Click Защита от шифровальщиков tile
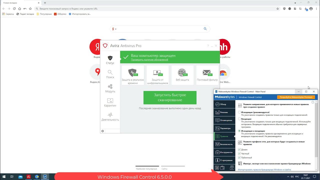 (157, 75)
